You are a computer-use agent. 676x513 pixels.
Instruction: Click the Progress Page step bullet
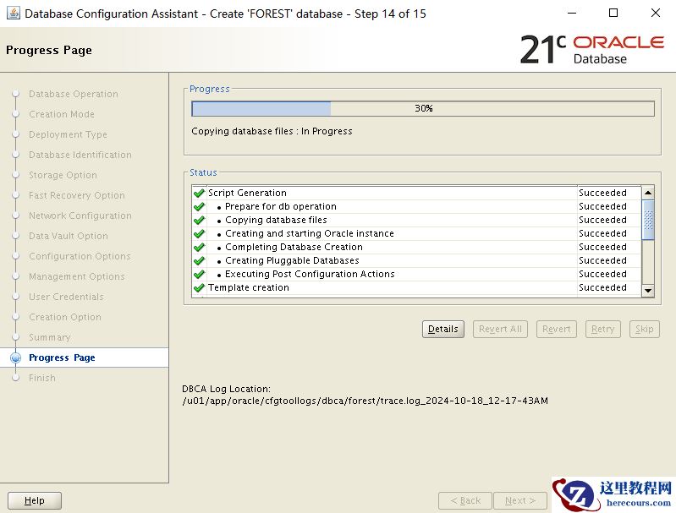(x=15, y=357)
